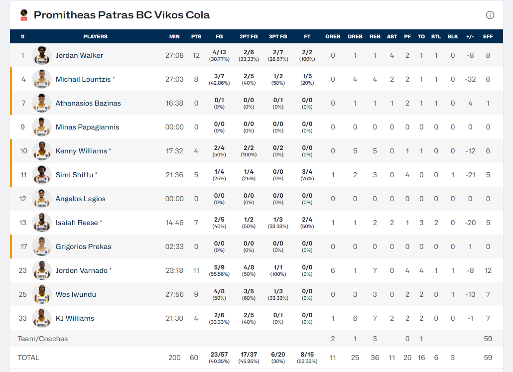
Task: Go to Isaiah Reese's player page
Action: point(77,223)
